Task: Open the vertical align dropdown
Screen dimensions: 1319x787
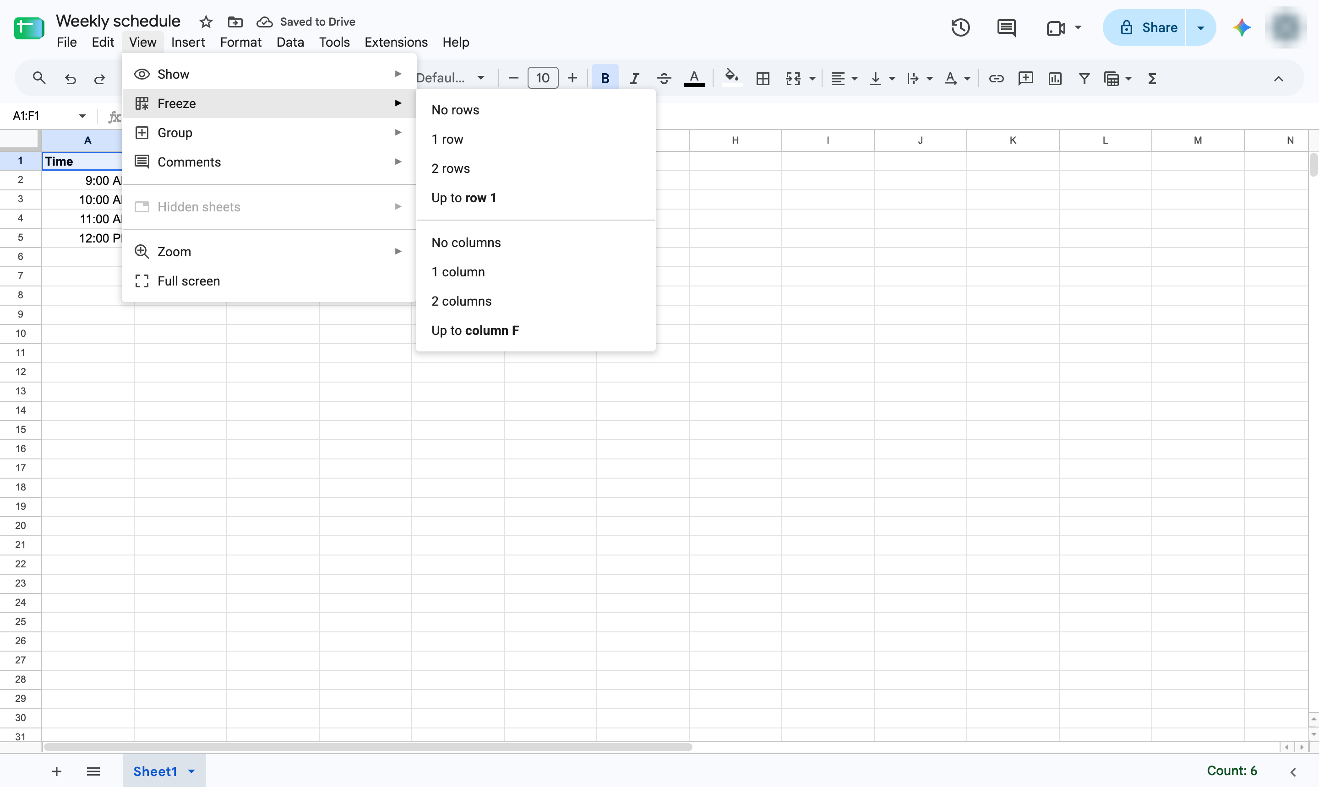Action: [882, 79]
